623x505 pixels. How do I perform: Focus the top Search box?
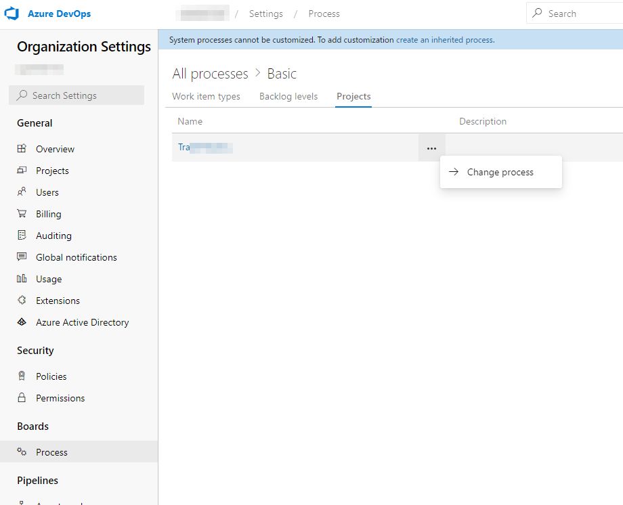(574, 13)
